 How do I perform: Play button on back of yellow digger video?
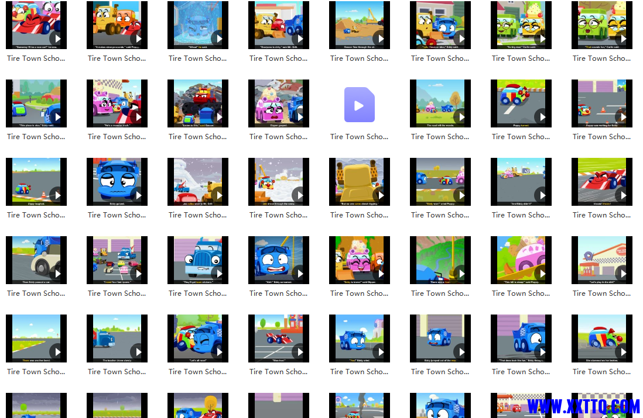click(x=379, y=195)
